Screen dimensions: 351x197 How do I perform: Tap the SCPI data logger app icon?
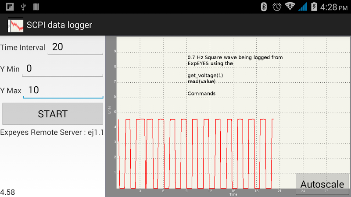[15, 25]
